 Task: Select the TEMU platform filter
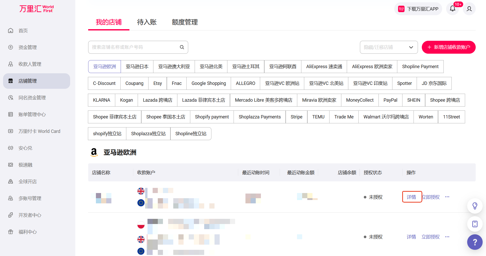click(318, 117)
